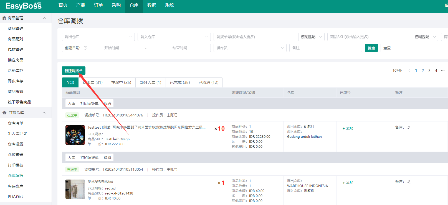This screenshot has width=448, height=205.
Task: Open the 调入仓库 dropdown
Action: tap(174, 37)
